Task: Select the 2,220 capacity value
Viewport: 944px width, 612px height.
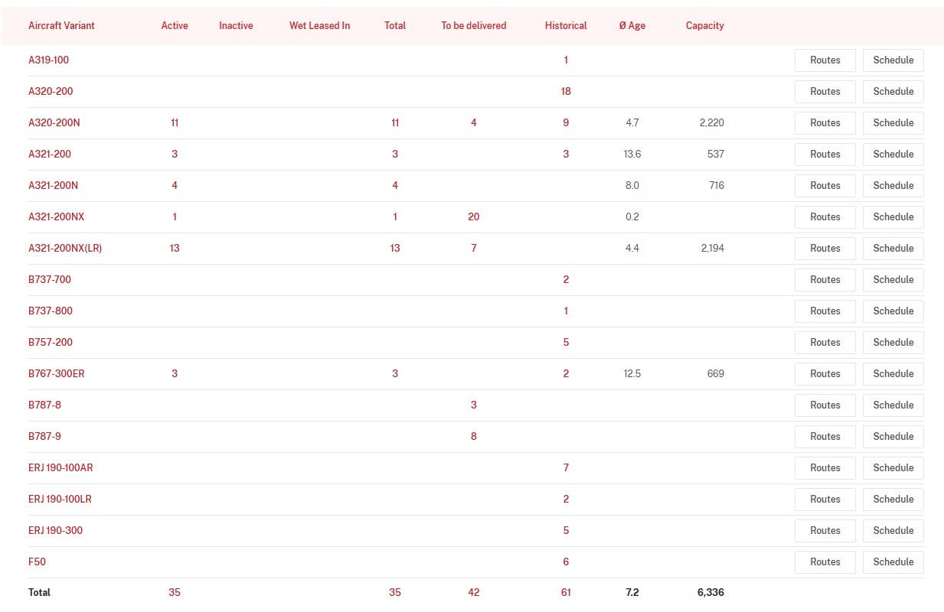Action: tap(712, 122)
